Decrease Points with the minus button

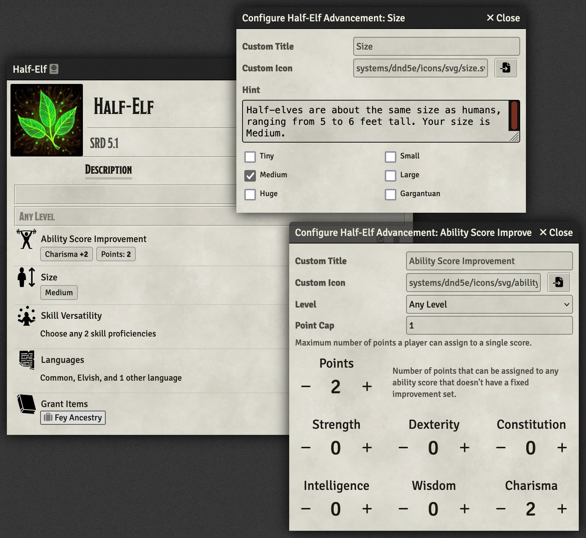(306, 386)
